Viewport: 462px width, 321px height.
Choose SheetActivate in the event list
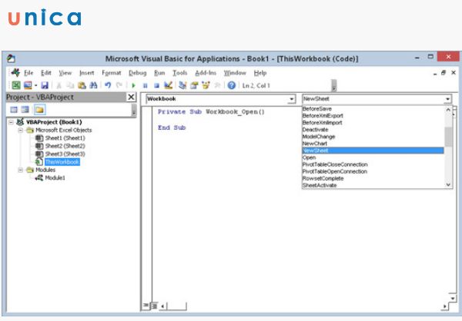[x=320, y=185]
